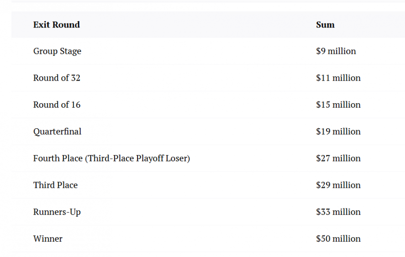Click the $19 million prize amount
This screenshot has width=405, height=257.
coord(338,131)
